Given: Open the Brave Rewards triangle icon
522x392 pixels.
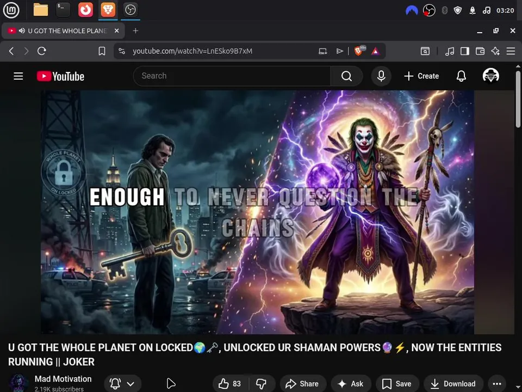Looking at the screenshot, I should [x=376, y=51].
